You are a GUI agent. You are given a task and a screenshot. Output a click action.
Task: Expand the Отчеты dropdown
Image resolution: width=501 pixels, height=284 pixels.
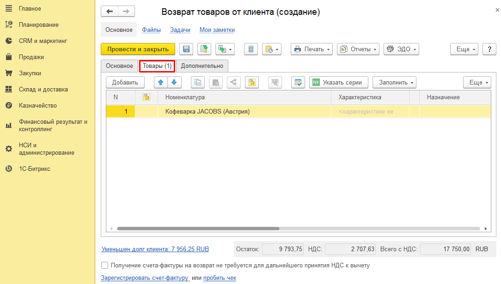click(358, 49)
